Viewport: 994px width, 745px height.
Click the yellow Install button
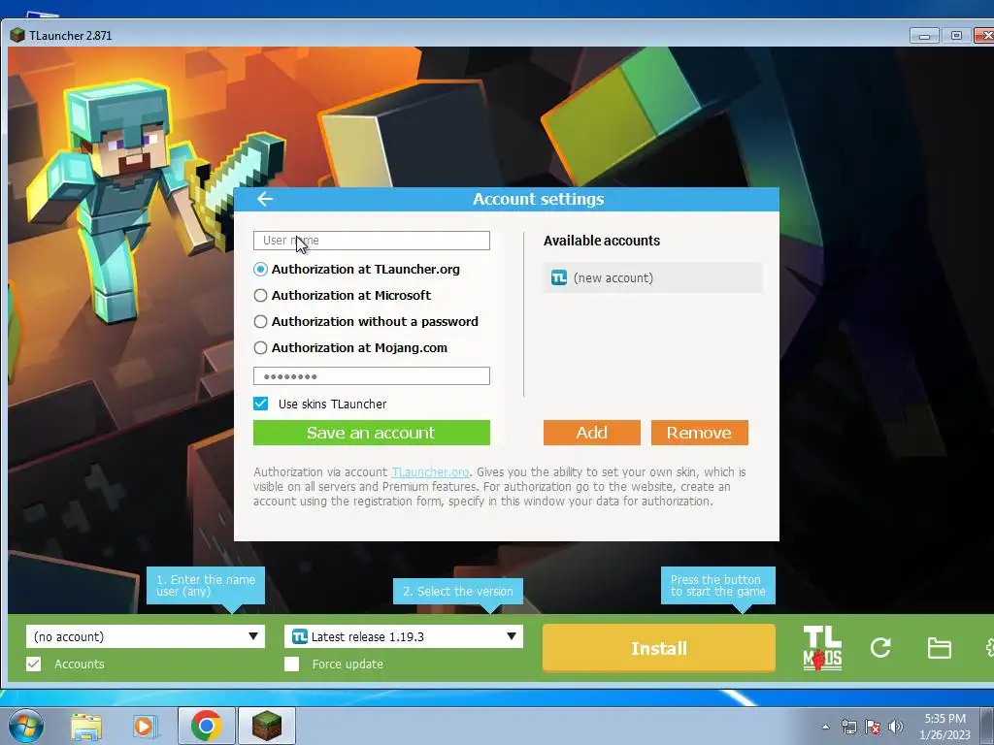pos(659,648)
